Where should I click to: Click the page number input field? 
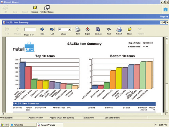[30, 29]
